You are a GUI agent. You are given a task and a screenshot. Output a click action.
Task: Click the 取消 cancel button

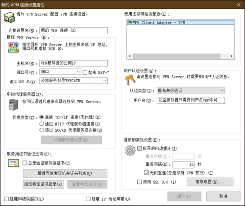(x=223, y=196)
